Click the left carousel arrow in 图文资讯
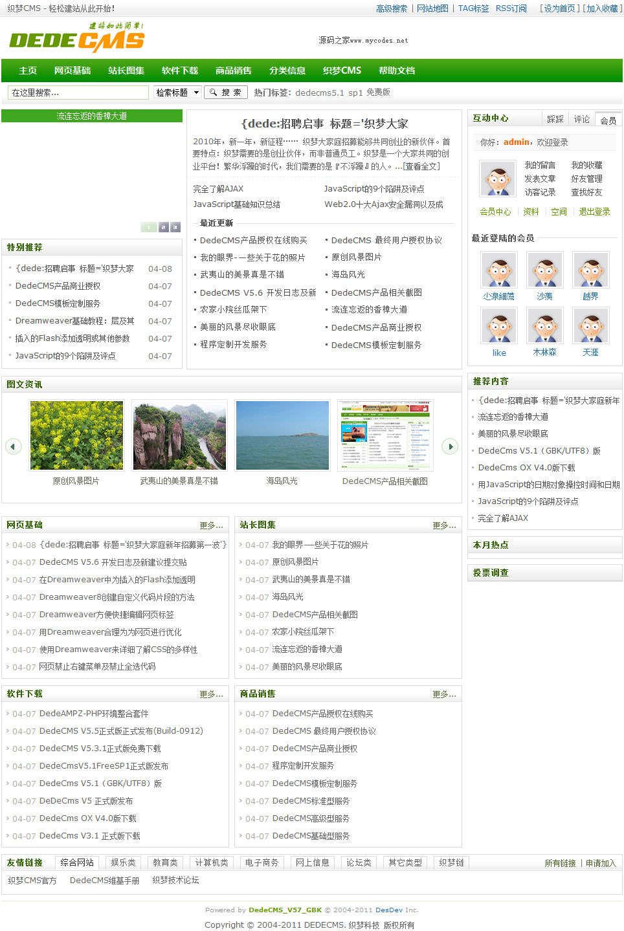Image resolution: width=624 pixels, height=931 pixels. [x=13, y=446]
